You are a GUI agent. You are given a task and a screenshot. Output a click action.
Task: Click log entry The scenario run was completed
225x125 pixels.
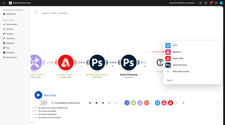(x=49, y=118)
